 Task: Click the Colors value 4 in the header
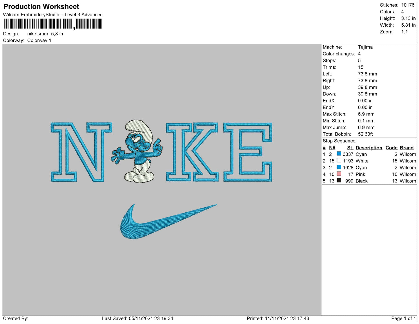click(402, 12)
